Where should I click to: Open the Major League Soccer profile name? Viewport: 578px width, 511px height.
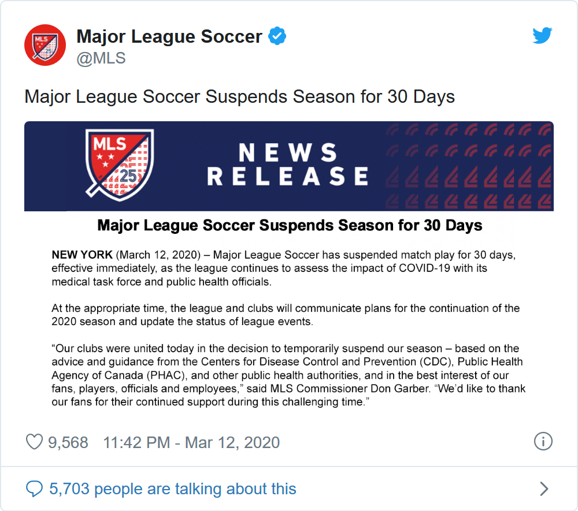pyautogui.click(x=169, y=37)
